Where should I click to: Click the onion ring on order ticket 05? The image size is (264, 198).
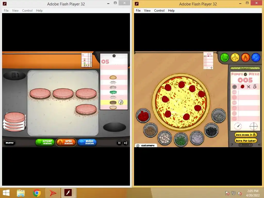pyautogui.click(x=113, y=87)
